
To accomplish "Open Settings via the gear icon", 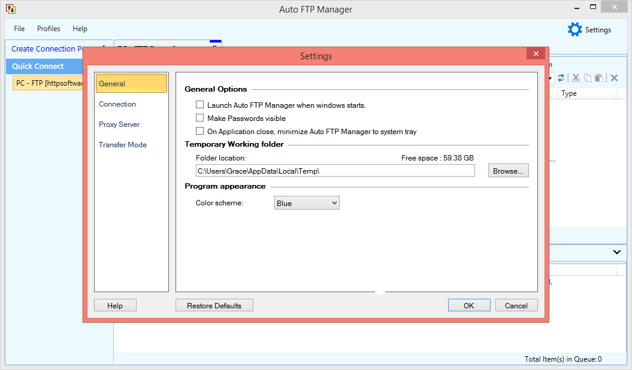I will (x=574, y=29).
